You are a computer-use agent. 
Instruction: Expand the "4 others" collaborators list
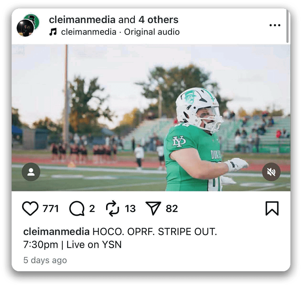pos(158,20)
